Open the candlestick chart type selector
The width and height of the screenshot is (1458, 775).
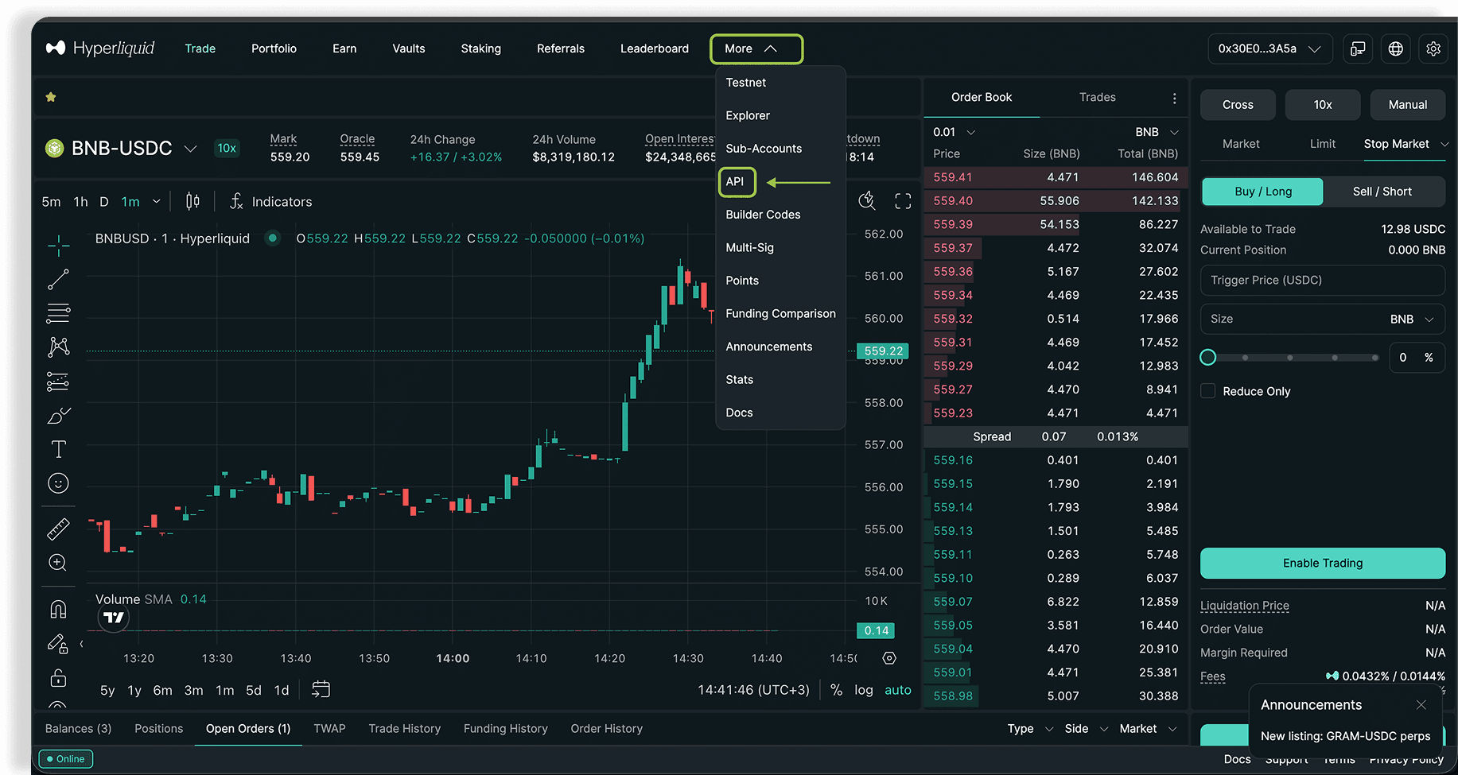click(x=192, y=201)
